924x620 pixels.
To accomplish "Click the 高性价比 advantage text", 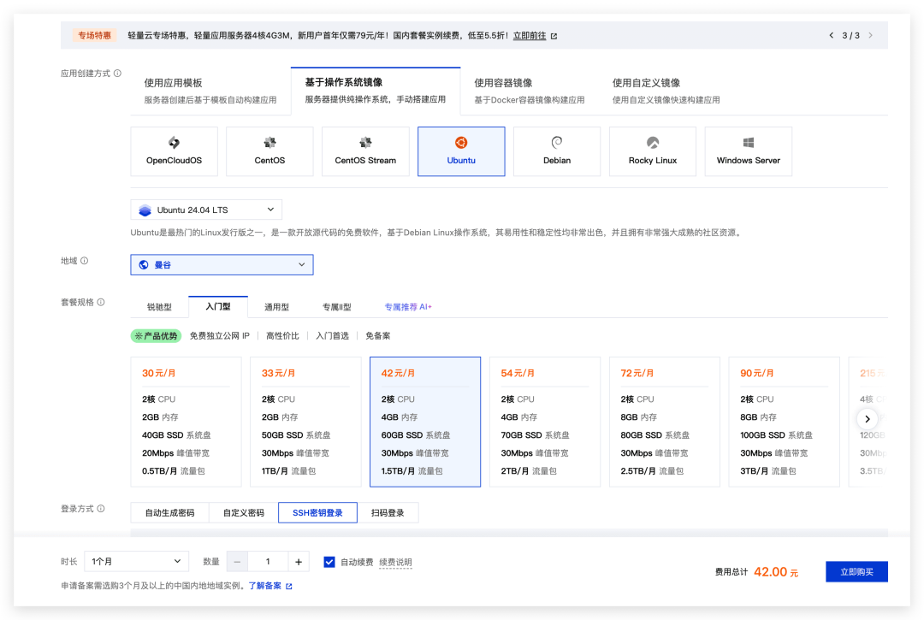I will [282, 335].
